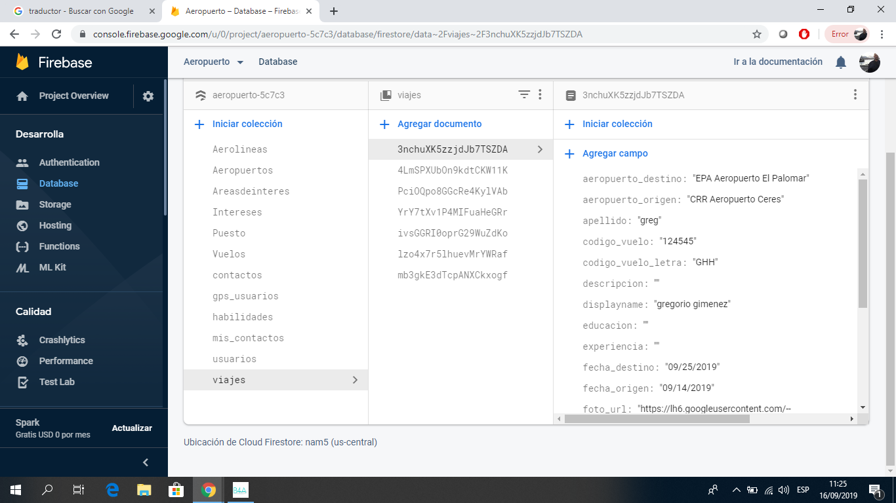Open Performance section
Image resolution: width=896 pixels, height=503 pixels.
click(66, 361)
